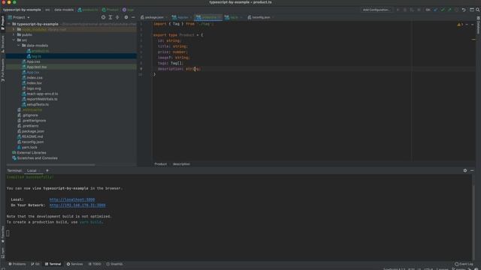
Task: Open README.md in project tree
Action: (30, 136)
